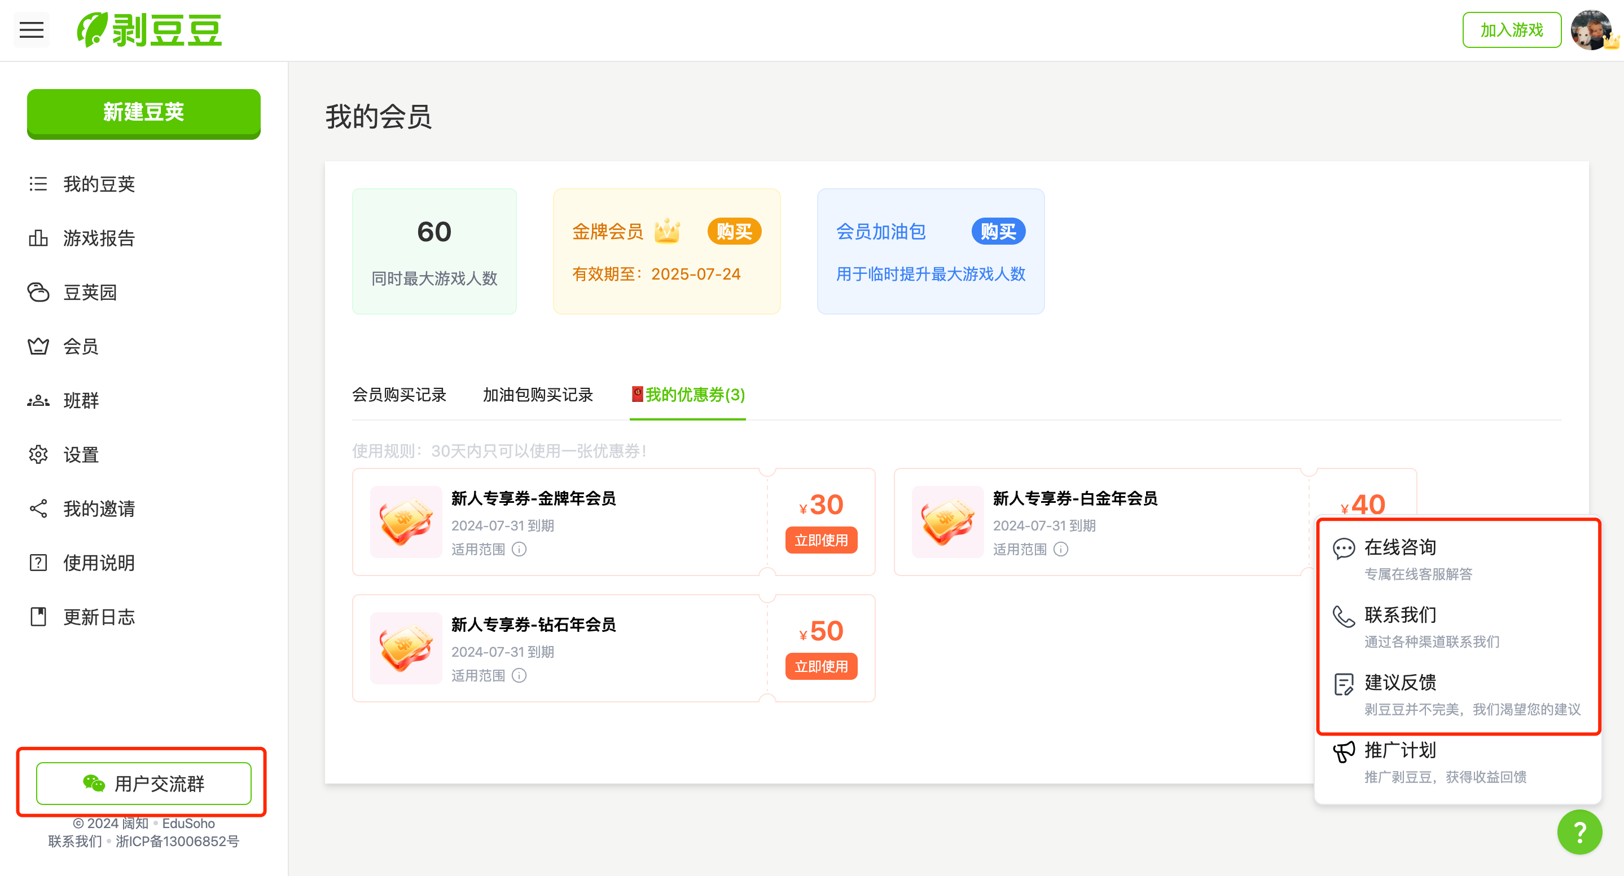Click 立即使用 on 金牌年会员 coupon
The width and height of the screenshot is (1624, 876).
(821, 539)
